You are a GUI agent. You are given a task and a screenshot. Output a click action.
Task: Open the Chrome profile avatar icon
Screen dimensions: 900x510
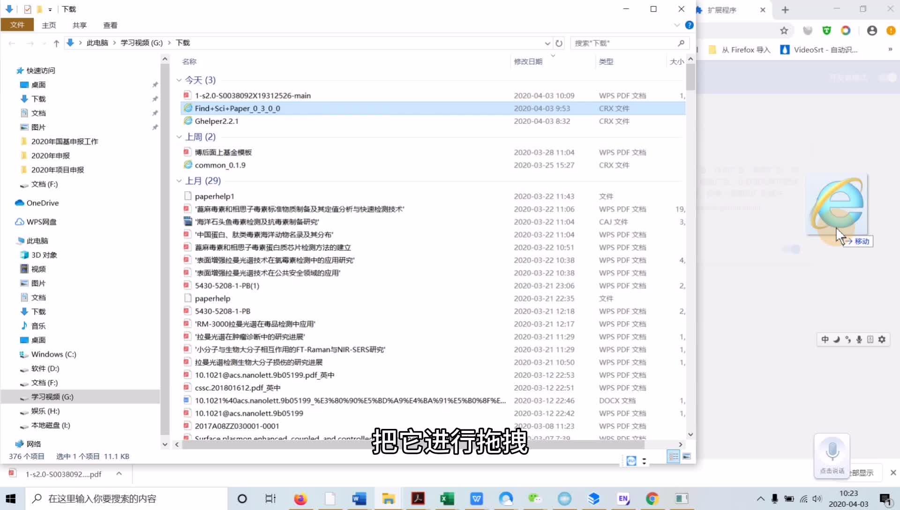(872, 31)
